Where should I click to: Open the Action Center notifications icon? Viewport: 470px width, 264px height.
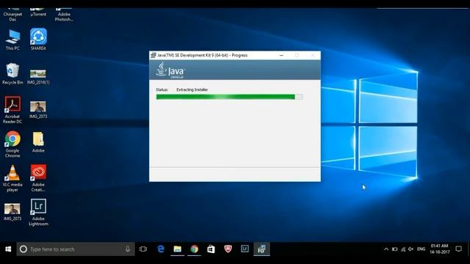click(x=458, y=249)
